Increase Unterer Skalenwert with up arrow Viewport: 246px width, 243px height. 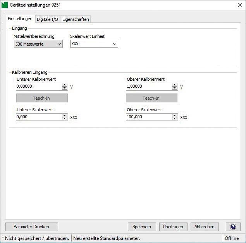(65, 115)
